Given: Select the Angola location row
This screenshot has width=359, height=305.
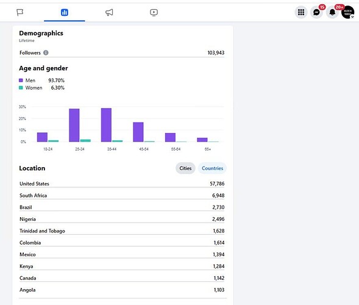Looking at the screenshot, I should [x=122, y=290].
